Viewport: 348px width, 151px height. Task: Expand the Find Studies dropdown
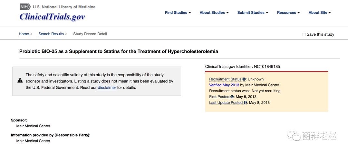(178, 13)
